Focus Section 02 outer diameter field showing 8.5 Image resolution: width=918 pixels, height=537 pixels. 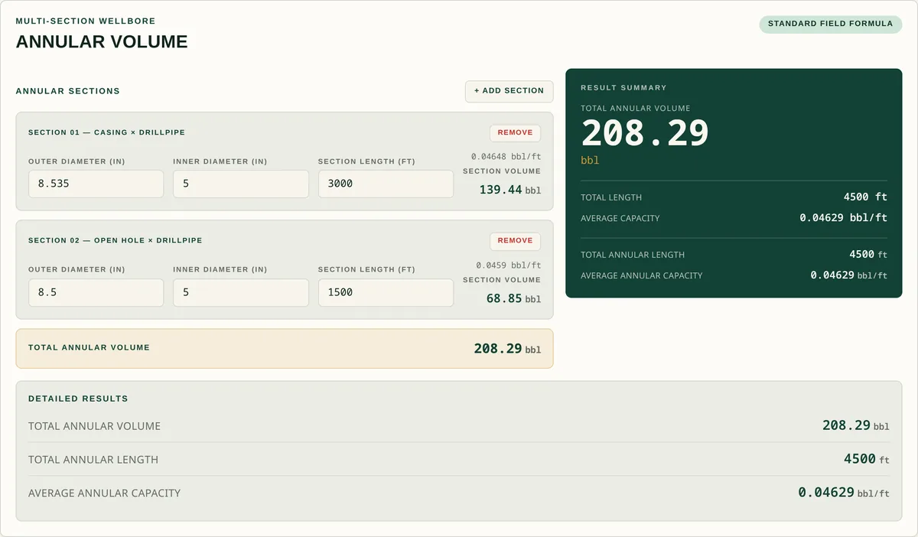pos(96,292)
